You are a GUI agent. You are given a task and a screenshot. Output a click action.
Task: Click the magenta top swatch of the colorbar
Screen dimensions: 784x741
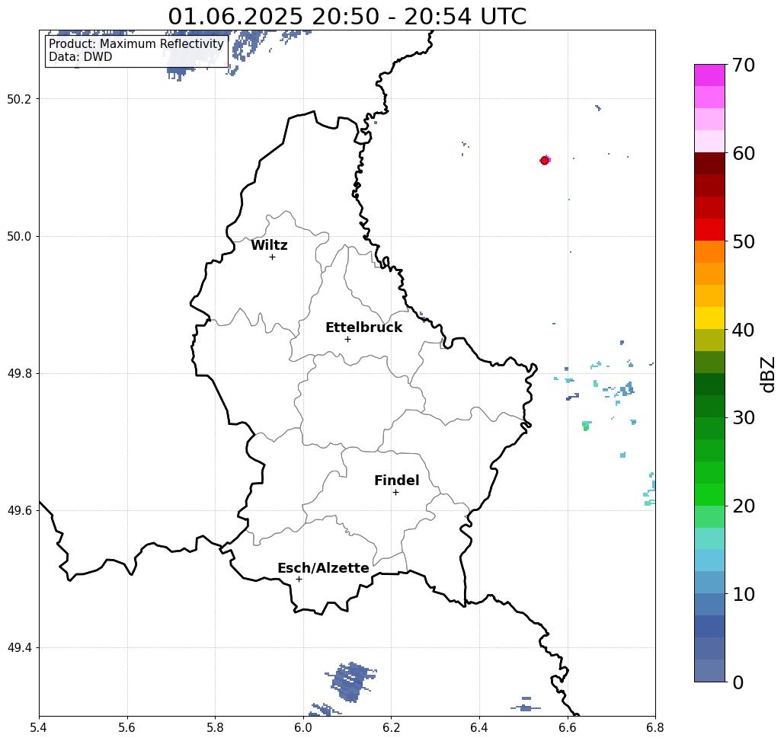tap(709, 75)
